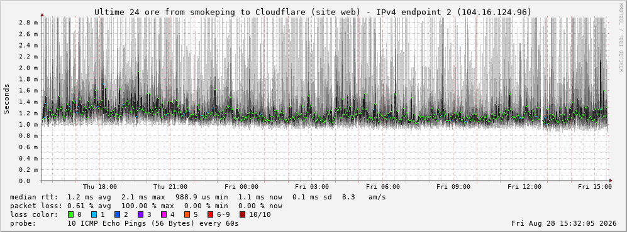Click the Fri 12:00 time axis label
The height and width of the screenshot is (232, 627).
tap(524, 187)
